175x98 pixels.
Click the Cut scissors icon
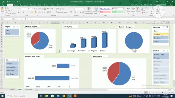click(6, 8)
